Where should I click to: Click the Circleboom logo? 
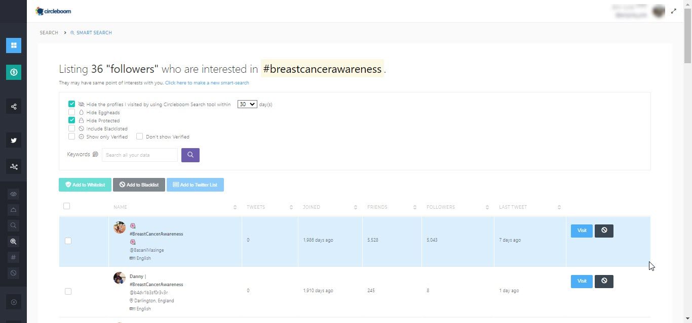[x=53, y=11]
